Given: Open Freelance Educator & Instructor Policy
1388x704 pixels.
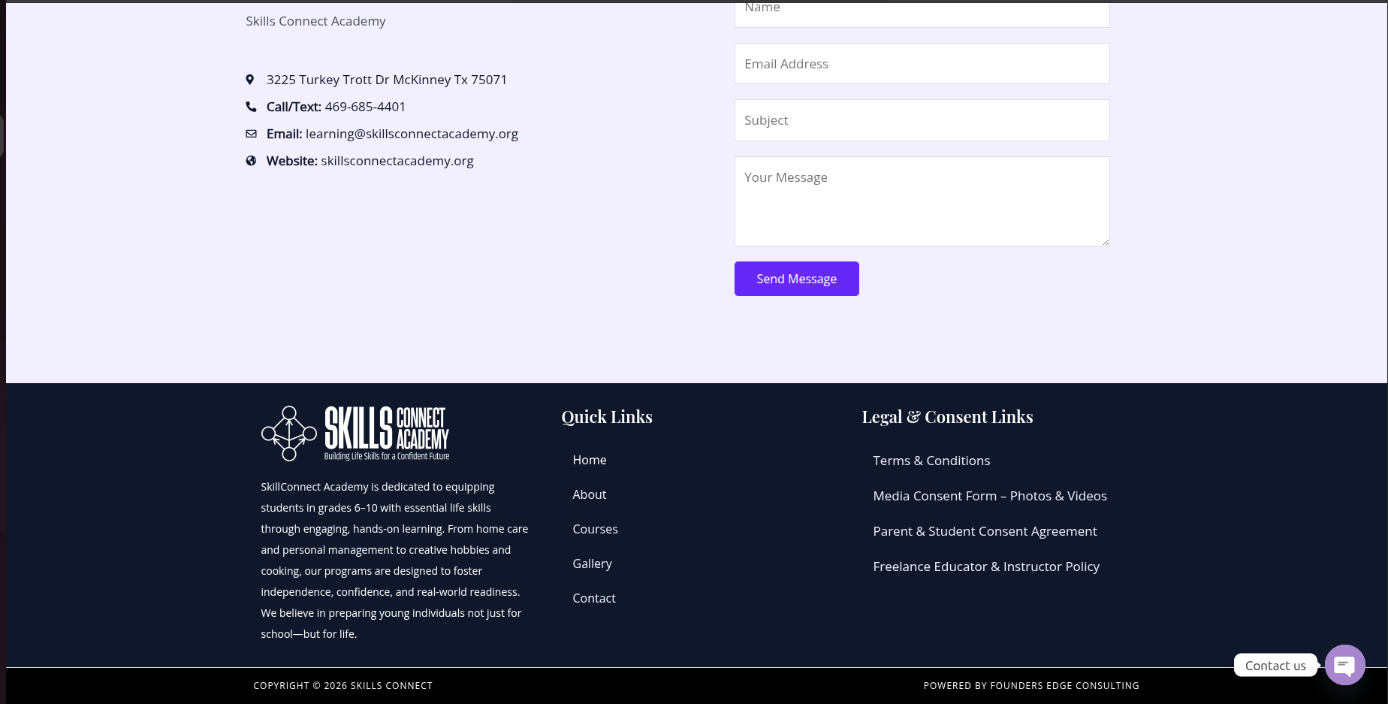Looking at the screenshot, I should 986,567.
